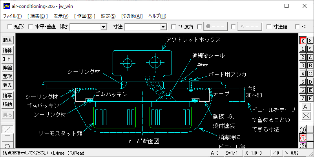Viewport: 314px width, 157px height.
Task: Select the circle drawing tool icon
Action: click(7, 145)
